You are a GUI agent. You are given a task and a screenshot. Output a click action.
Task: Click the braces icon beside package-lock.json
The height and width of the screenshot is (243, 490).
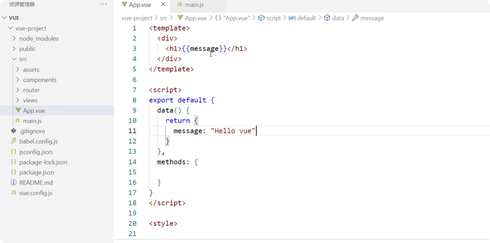coord(13,162)
